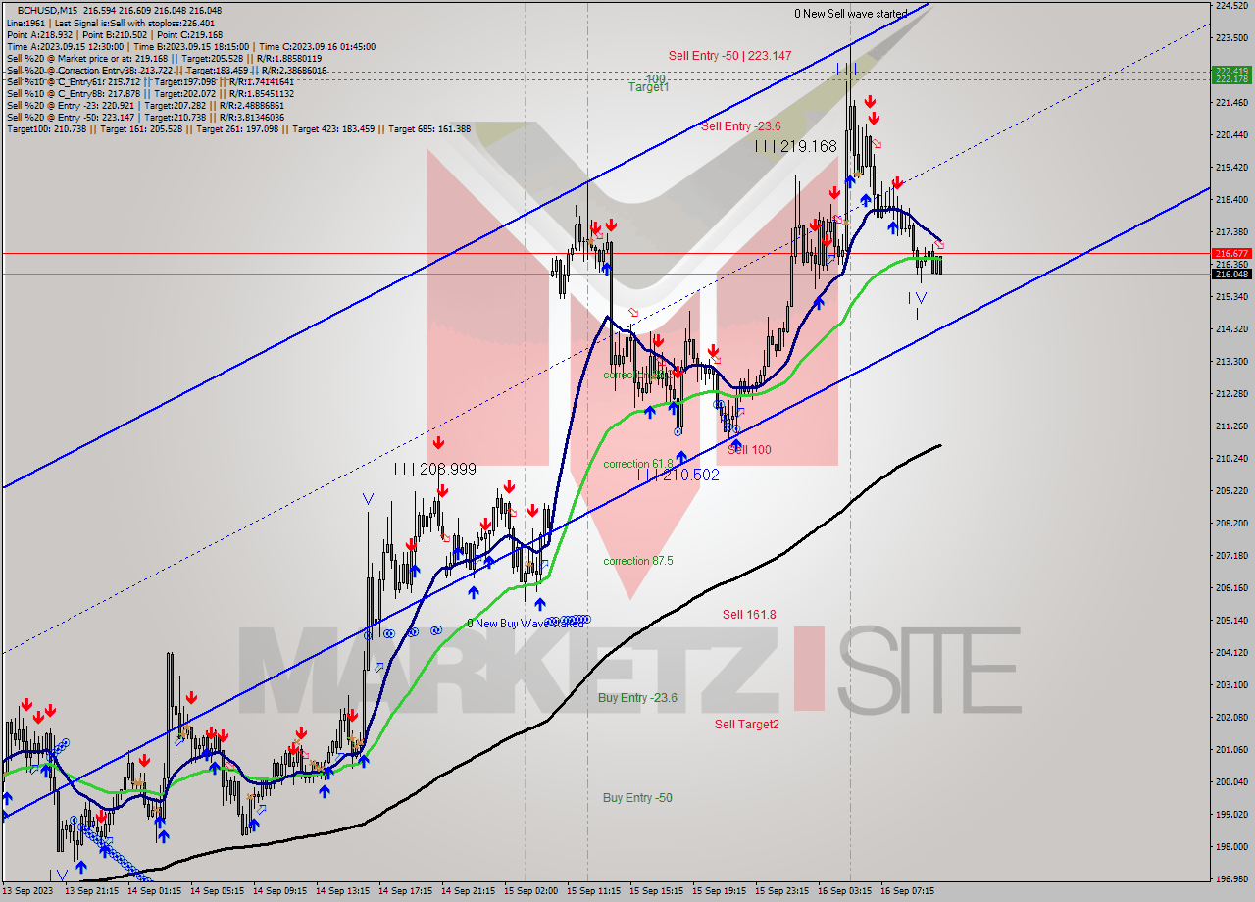1255x902 pixels.
Task: Click the 'Sell Entry -23.6' label
Action: tap(740, 125)
